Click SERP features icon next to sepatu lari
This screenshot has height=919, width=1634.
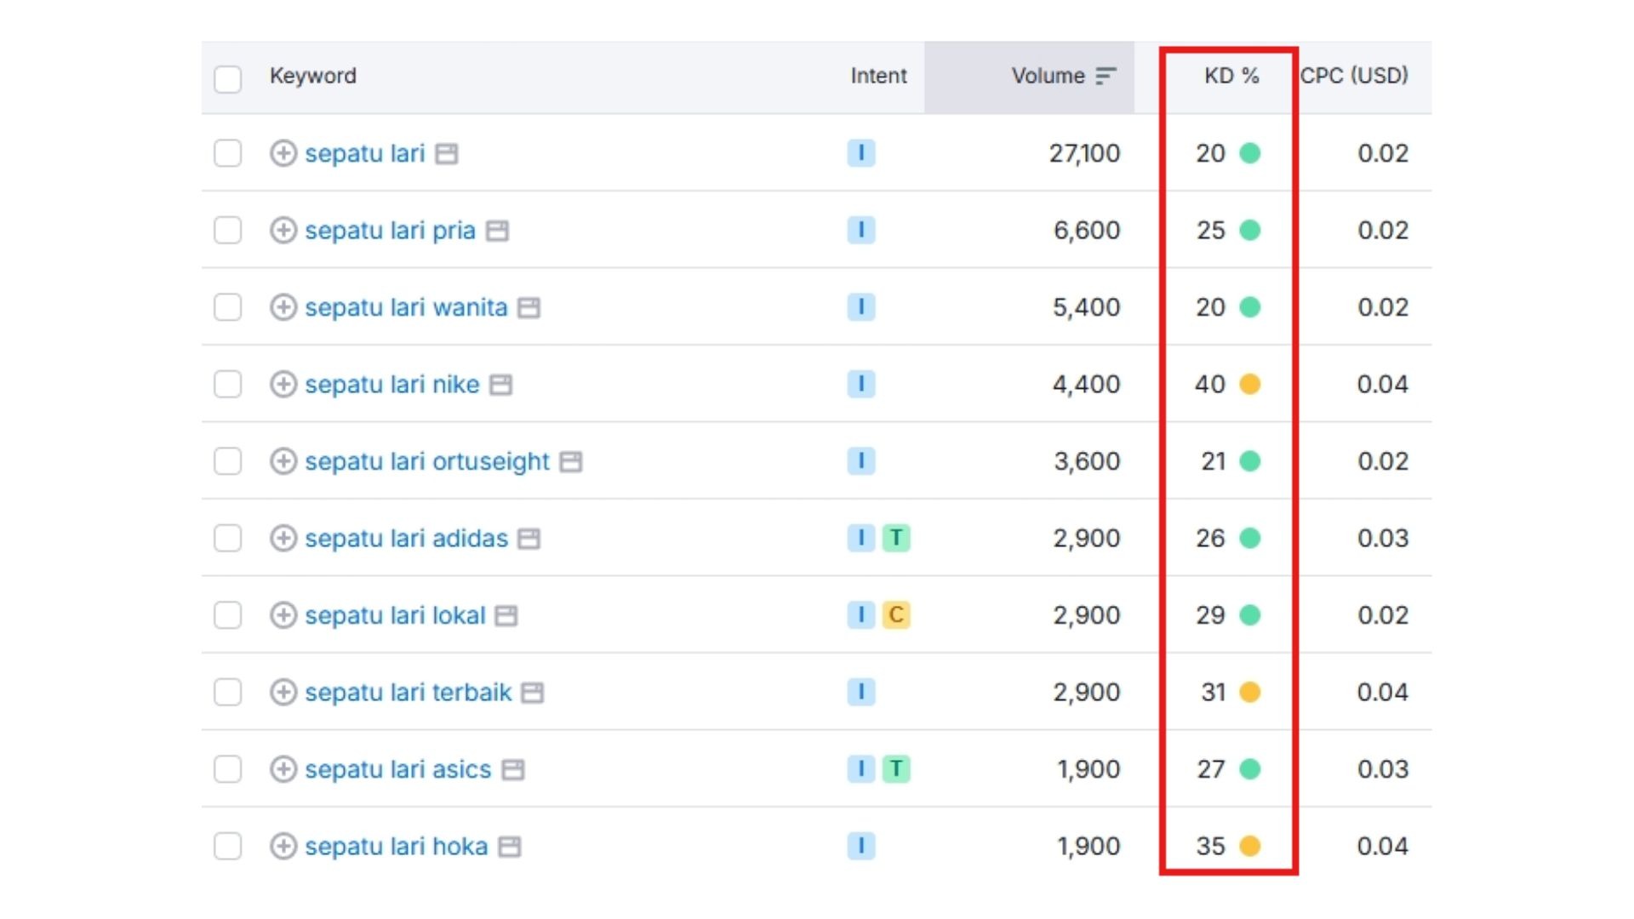pos(447,154)
